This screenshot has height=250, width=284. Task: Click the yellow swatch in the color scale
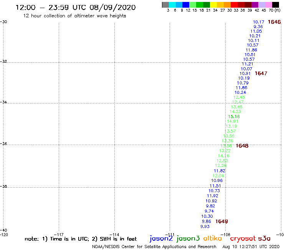(213, 5)
